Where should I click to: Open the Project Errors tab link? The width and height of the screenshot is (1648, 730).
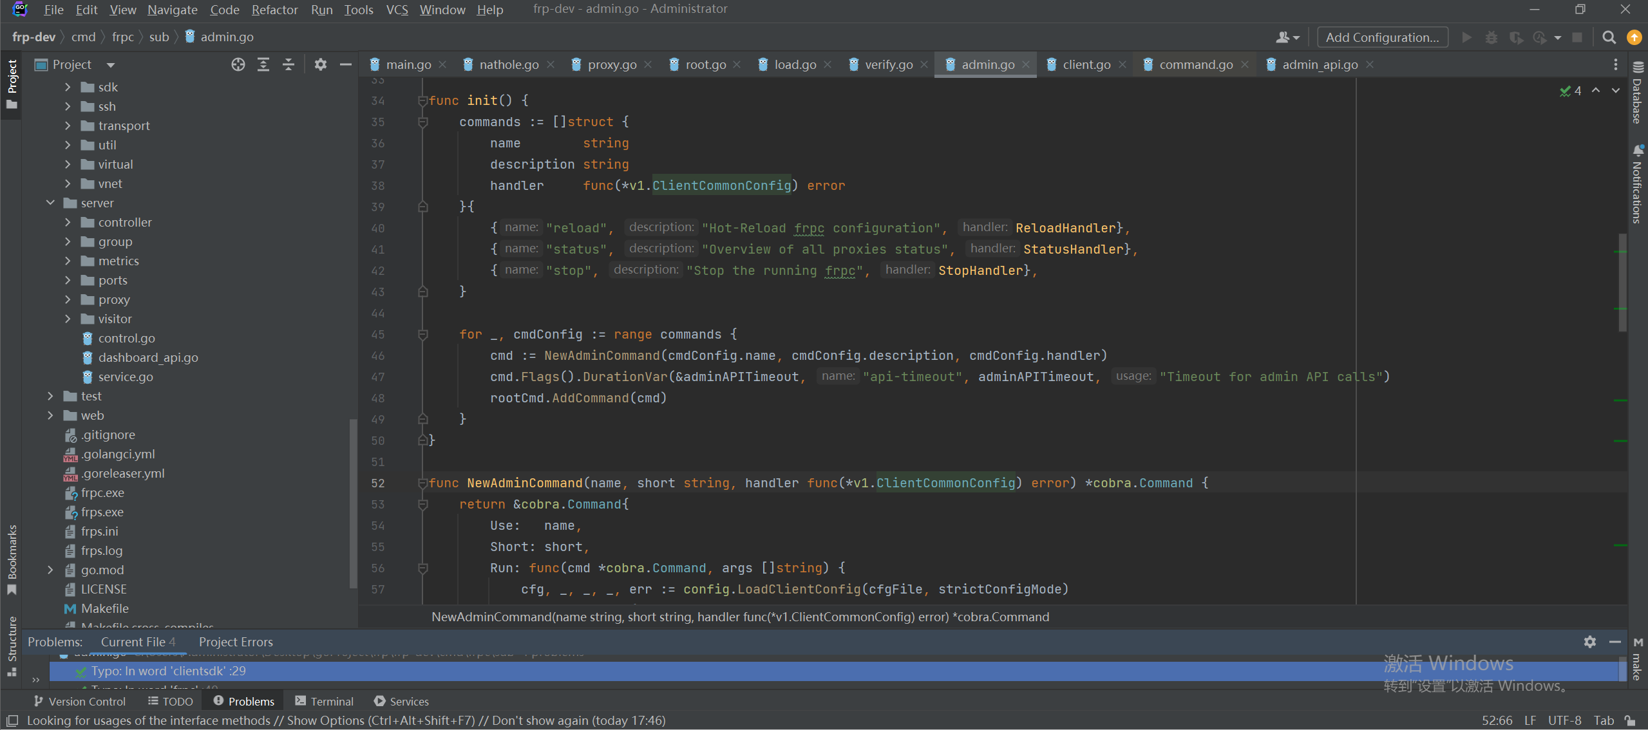click(236, 642)
